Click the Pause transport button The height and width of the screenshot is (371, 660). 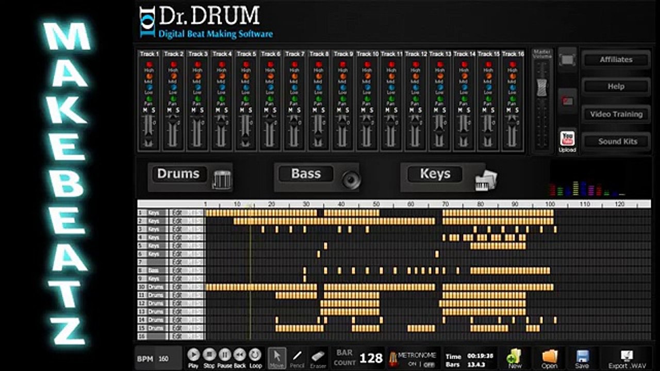[x=224, y=355]
